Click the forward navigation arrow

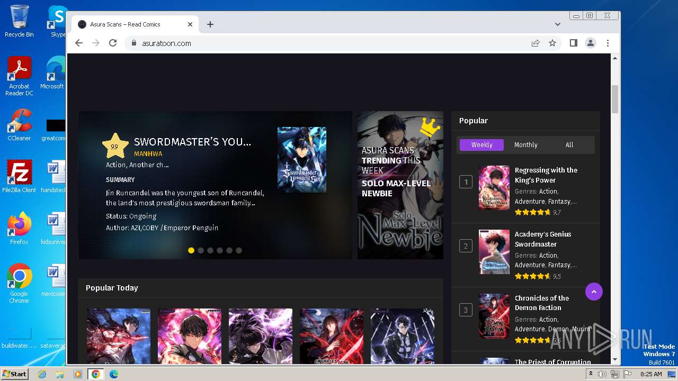(x=96, y=43)
